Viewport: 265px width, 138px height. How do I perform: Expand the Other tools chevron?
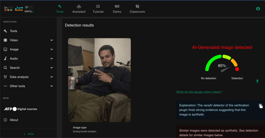click(x=51, y=86)
